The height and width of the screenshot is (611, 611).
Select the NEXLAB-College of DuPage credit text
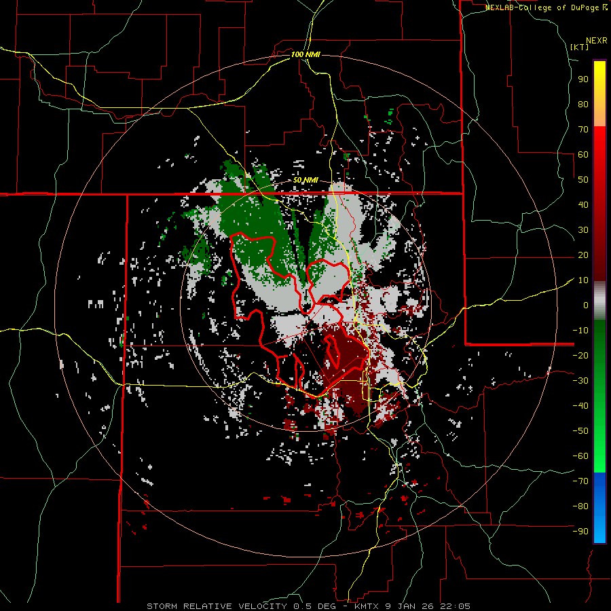[x=547, y=7]
